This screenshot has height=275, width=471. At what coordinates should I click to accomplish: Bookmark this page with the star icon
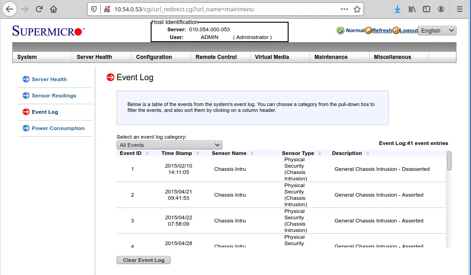357,9
